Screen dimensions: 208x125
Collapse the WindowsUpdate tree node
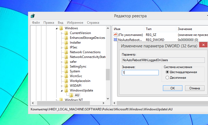[62, 91]
